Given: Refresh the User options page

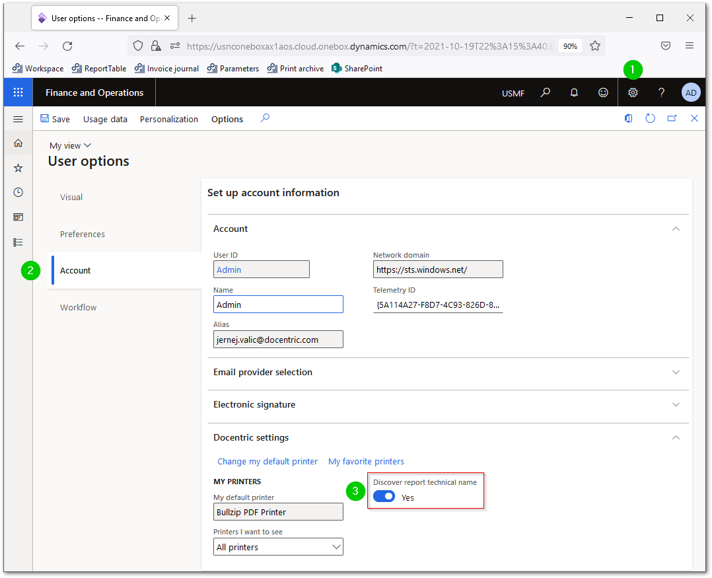Looking at the screenshot, I should coord(650,118).
